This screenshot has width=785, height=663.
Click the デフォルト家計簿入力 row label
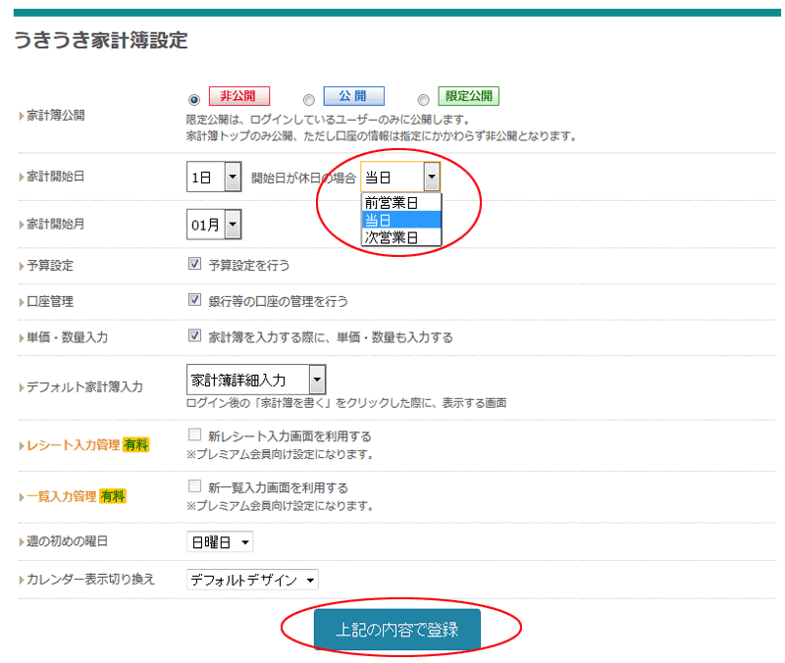pyautogui.click(x=84, y=386)
